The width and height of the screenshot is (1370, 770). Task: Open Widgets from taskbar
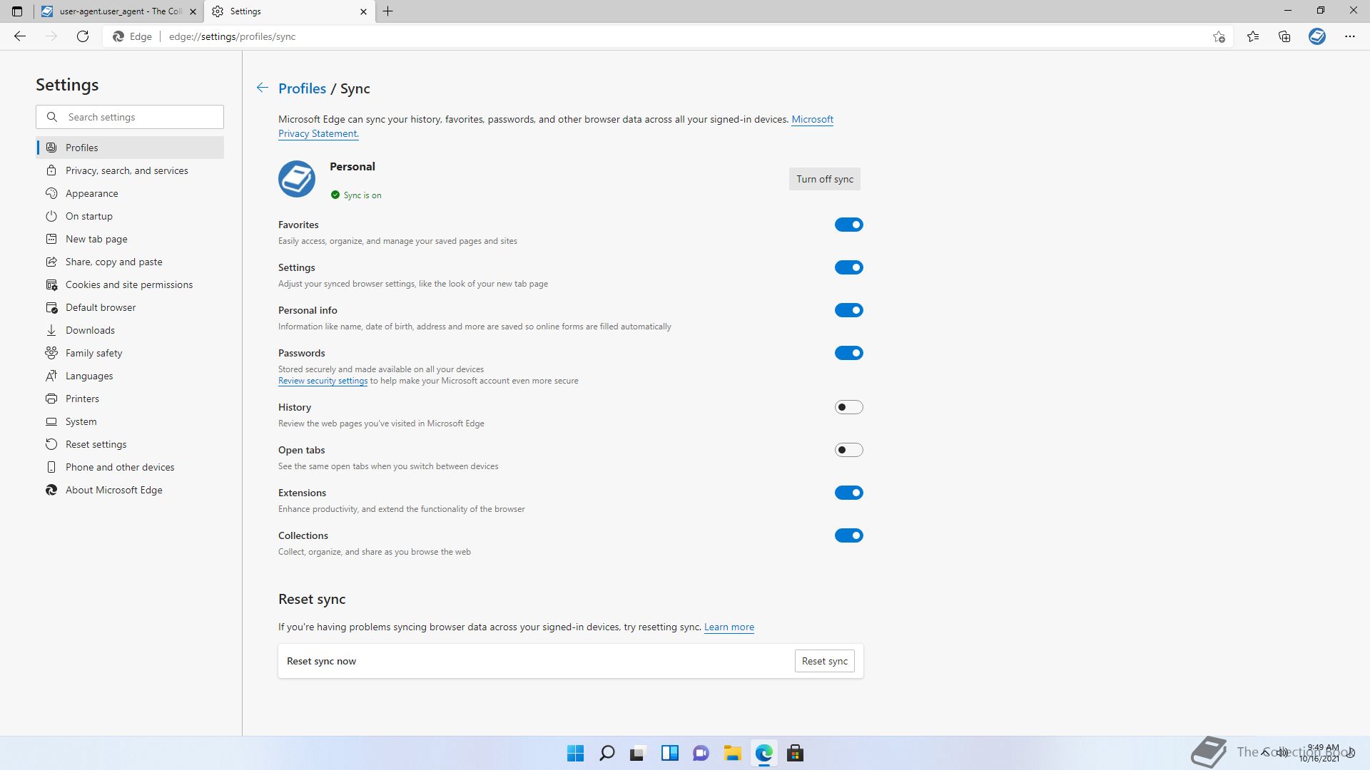tap(670, 753)
